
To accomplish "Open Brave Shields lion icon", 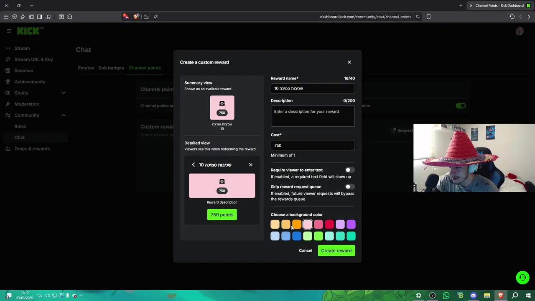I will [136, 17].
